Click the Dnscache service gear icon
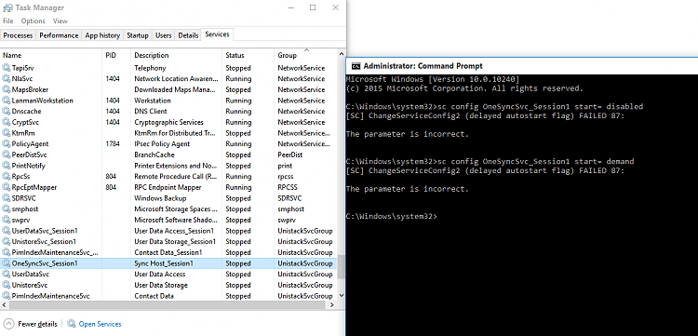Screen dimensions: 698x336 point(6,112)
